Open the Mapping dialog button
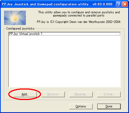The image size is (129, 113). (x=81, y=94)
